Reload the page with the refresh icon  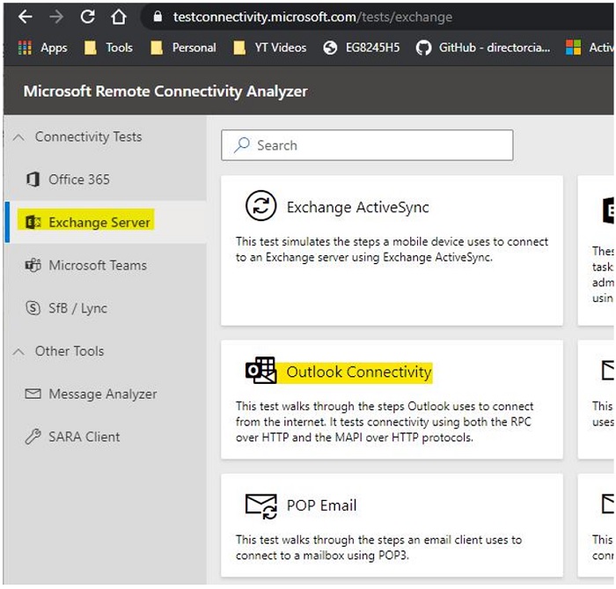(x=88, y=17)
